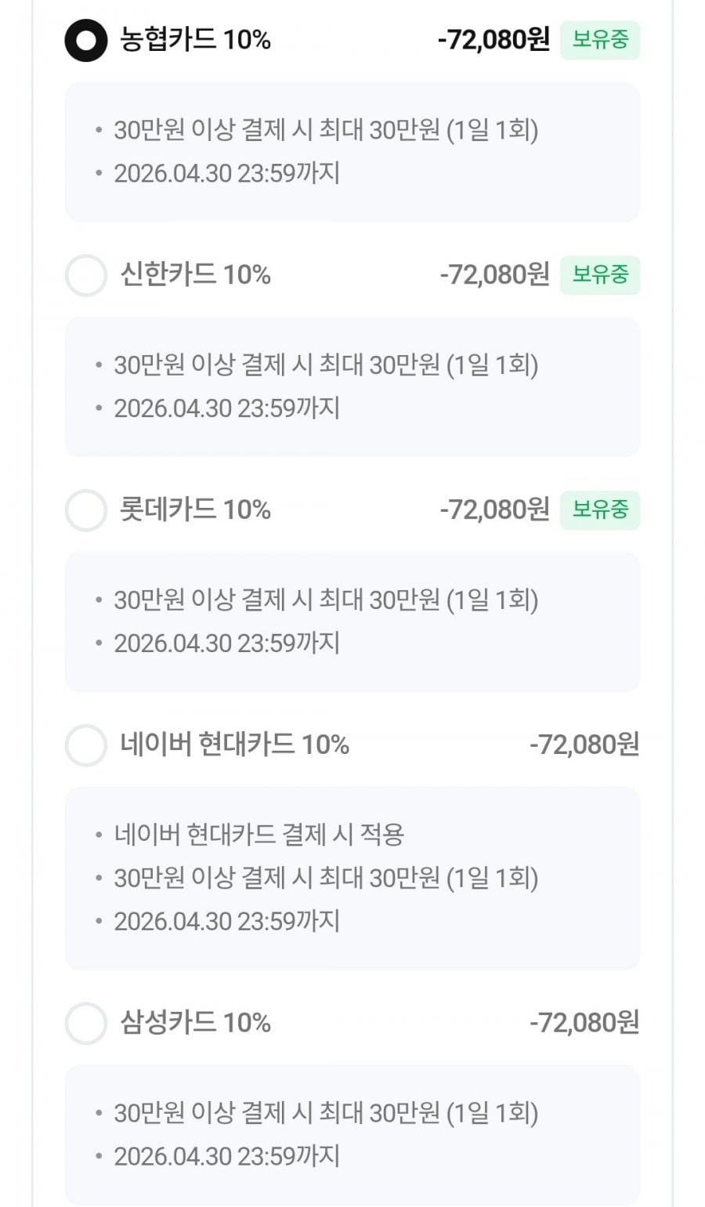
Task: Tap the 롯데카드 10% label text
Action: click(x=195, y=509)
